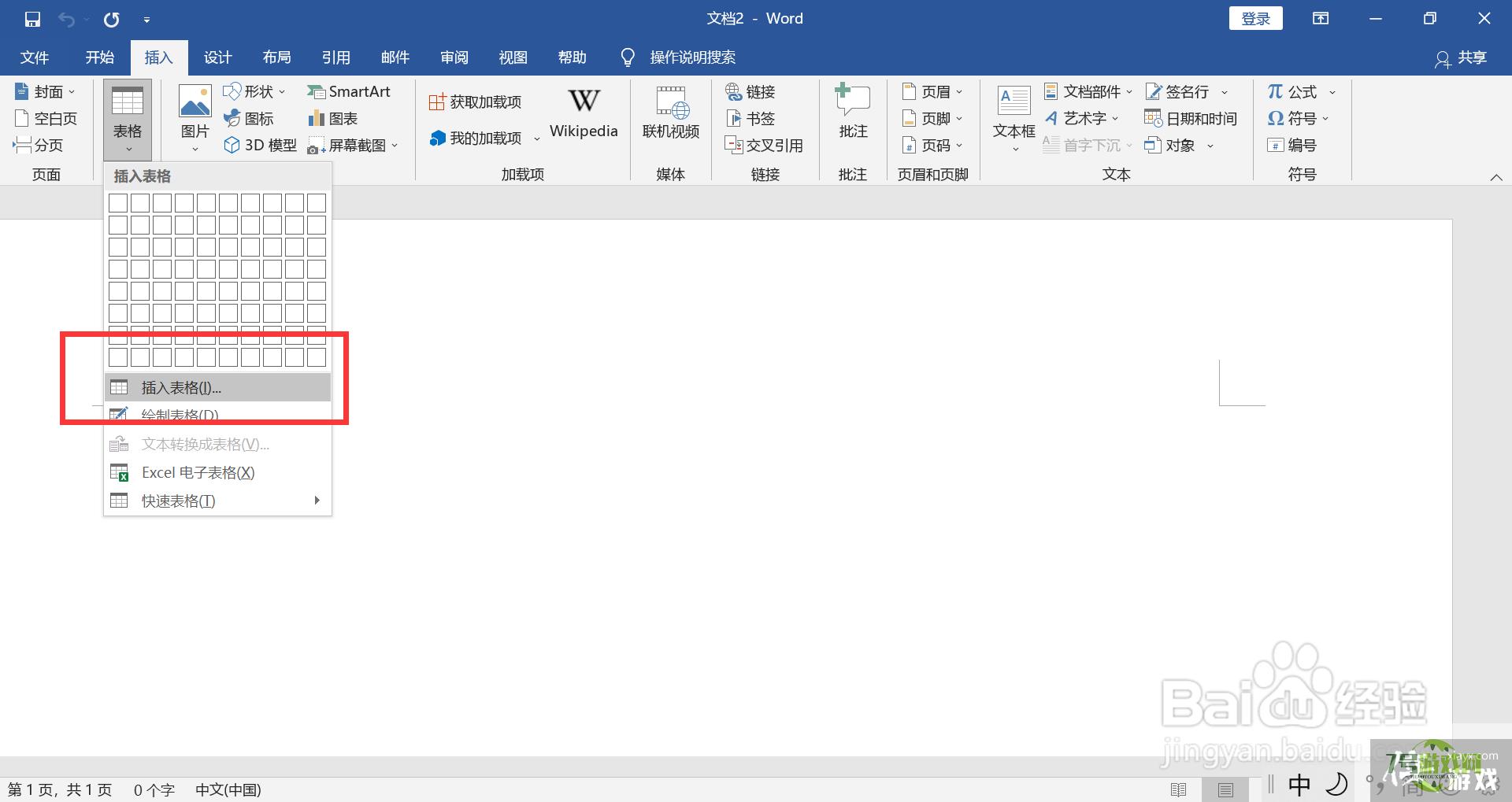Click the 图标 icons button
Image resolution: width=1512 pixels, height=802 pixels.
point(249,119)
